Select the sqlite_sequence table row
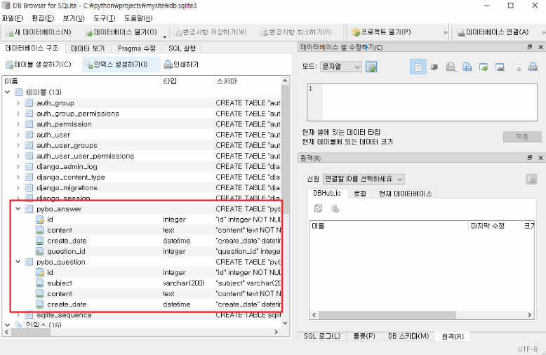Viewport: 546px width, 355px height. pyautogui.click(x=141, y=315)
